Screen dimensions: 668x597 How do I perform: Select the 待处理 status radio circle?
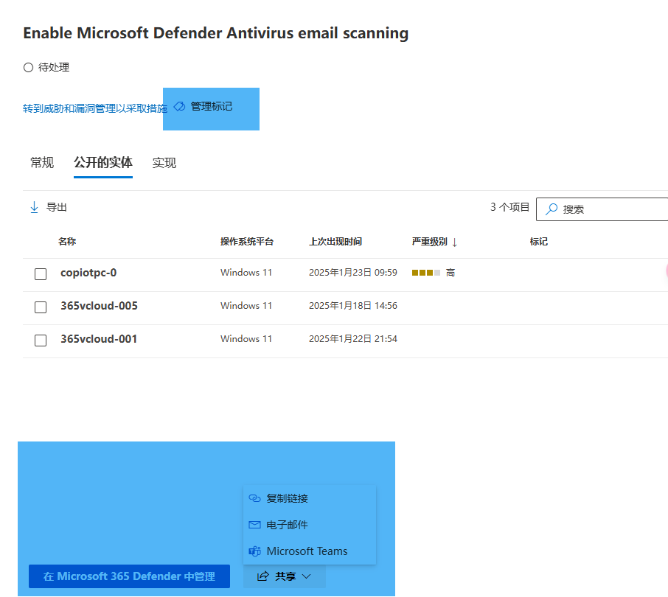(x=28, y=67)
